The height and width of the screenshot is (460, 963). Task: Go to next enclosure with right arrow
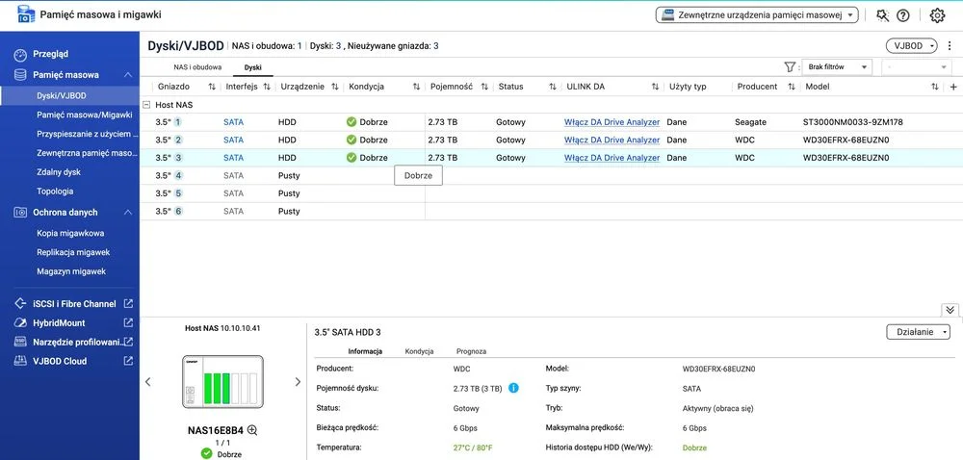(x=298, y=381)
